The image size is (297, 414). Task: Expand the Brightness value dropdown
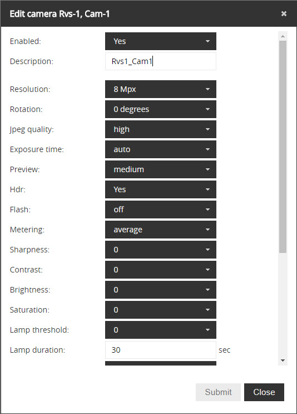pyautogui.click(x=161, y=290)
